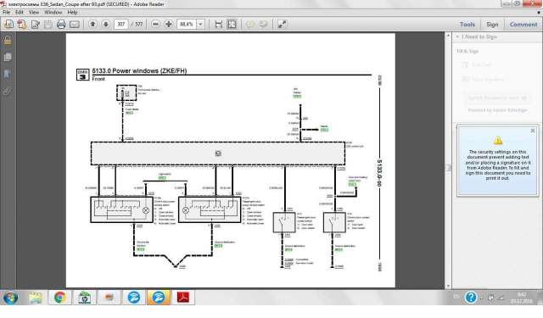This screenshot has width=543, height=318.
Task: Open the zoom percentage dropdown arrow
Action: (200, 25)
